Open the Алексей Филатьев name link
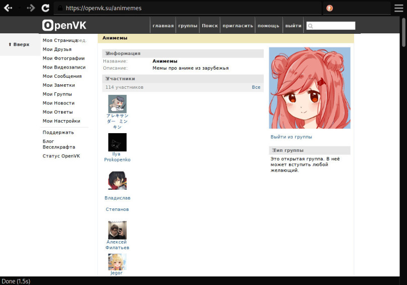This screenshot has width=407, height=285. [118, 245]
